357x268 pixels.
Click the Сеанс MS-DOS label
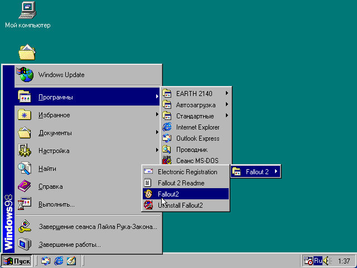pos(197,161)
